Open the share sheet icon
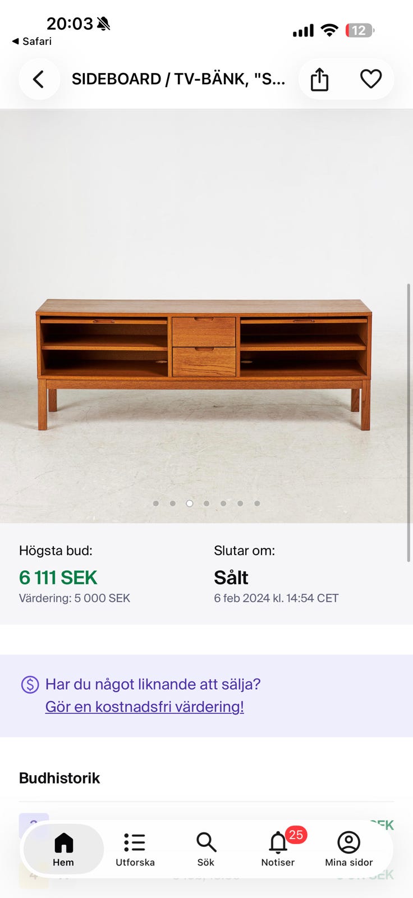The width and height of the screenshot is (413, 898). pos(319,79)
